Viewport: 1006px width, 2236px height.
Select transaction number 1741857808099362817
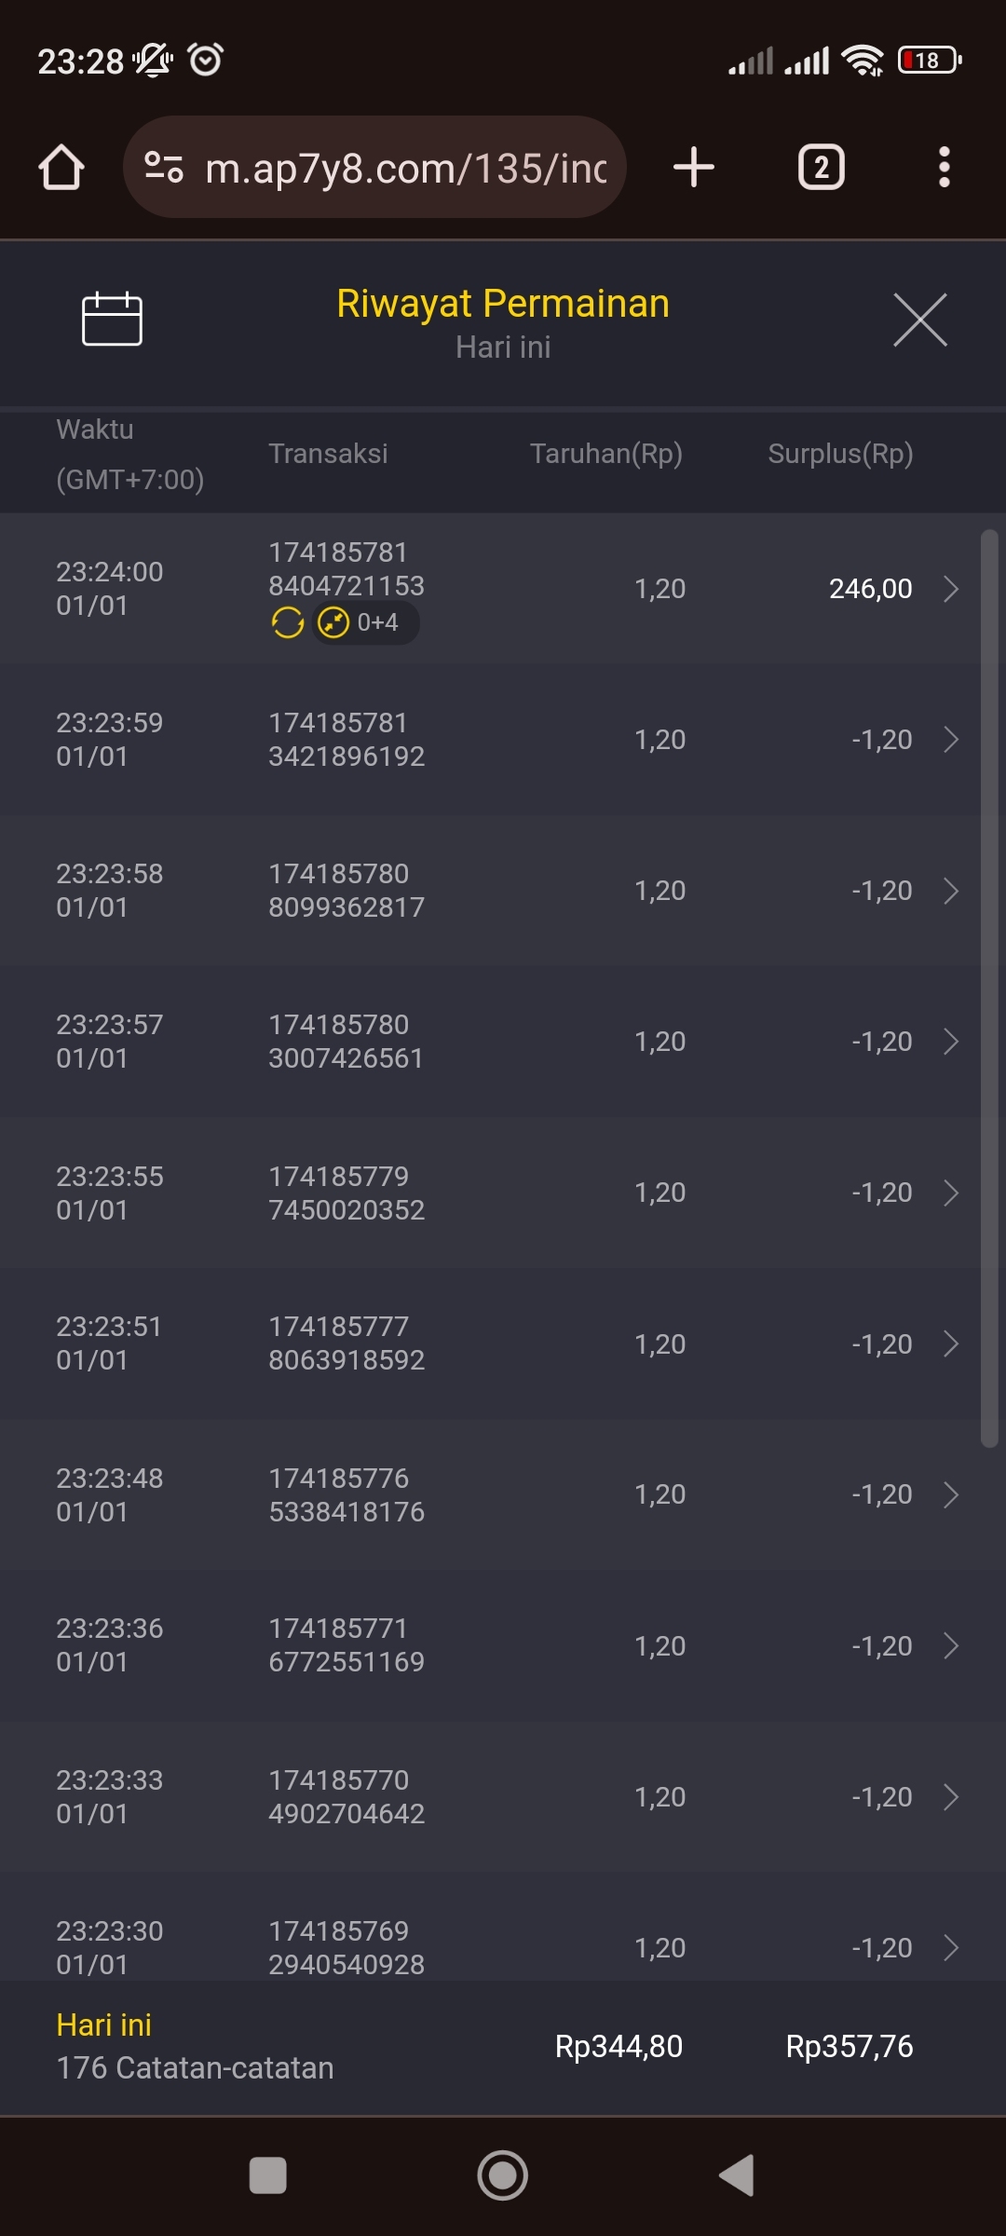point(346,891)
